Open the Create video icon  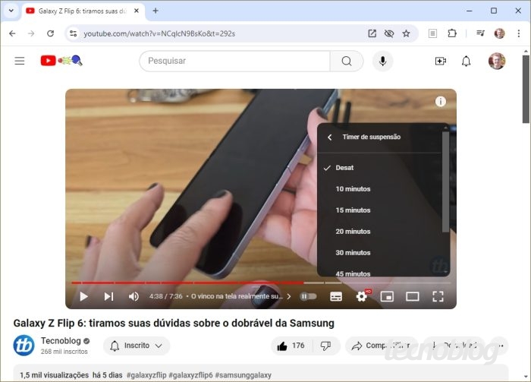[x=440, y=61]
